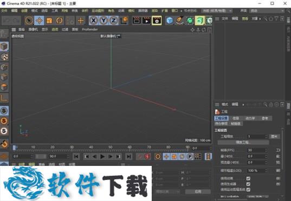Switch to the 信息 tab in Attributes
The height and width of the screenshot is (201, 291).
point(236,118)
